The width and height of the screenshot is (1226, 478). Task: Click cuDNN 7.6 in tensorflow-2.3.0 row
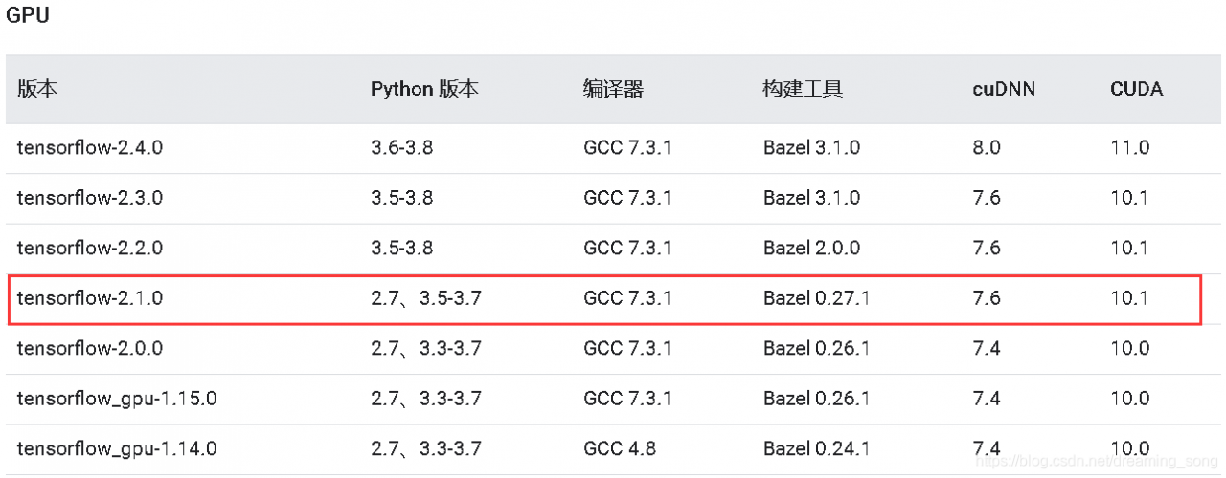point(987,198)
